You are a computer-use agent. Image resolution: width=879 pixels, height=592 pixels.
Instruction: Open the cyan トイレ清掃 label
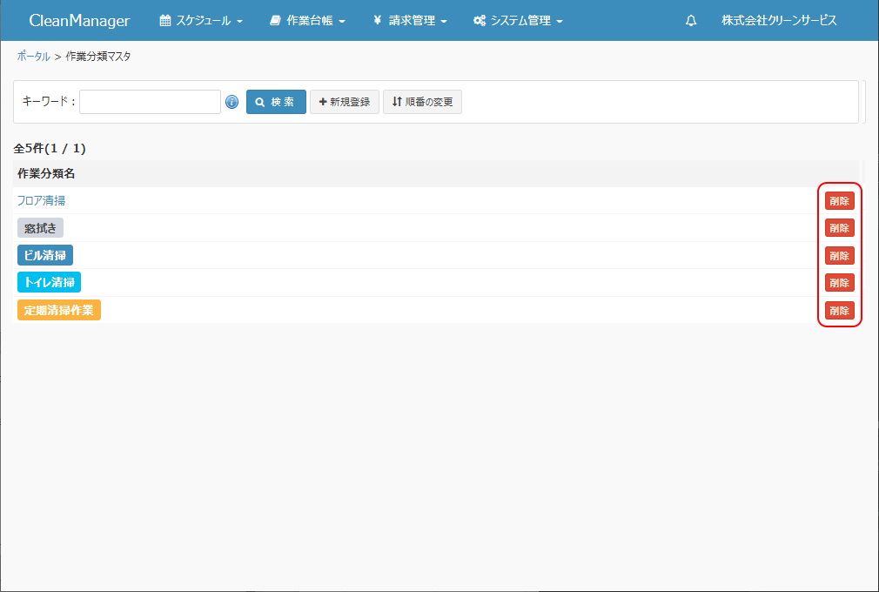pyautogui.click(x=49, y=282)
